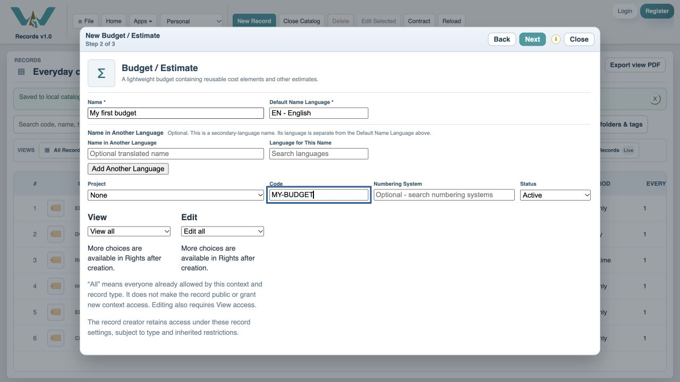Open the View all rights dropdown
This screenshot has height=382, width=680.
tap(129, 231)
